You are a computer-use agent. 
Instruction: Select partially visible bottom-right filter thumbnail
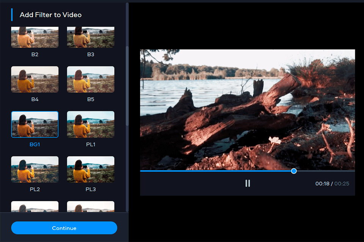point(91,206)
